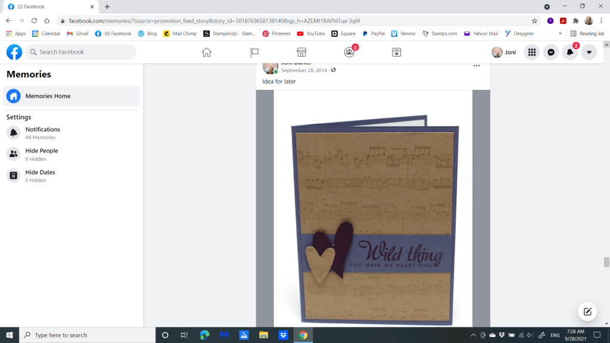Open Notifications memories setting
This screenshot has width=610, height=343.
42,133
